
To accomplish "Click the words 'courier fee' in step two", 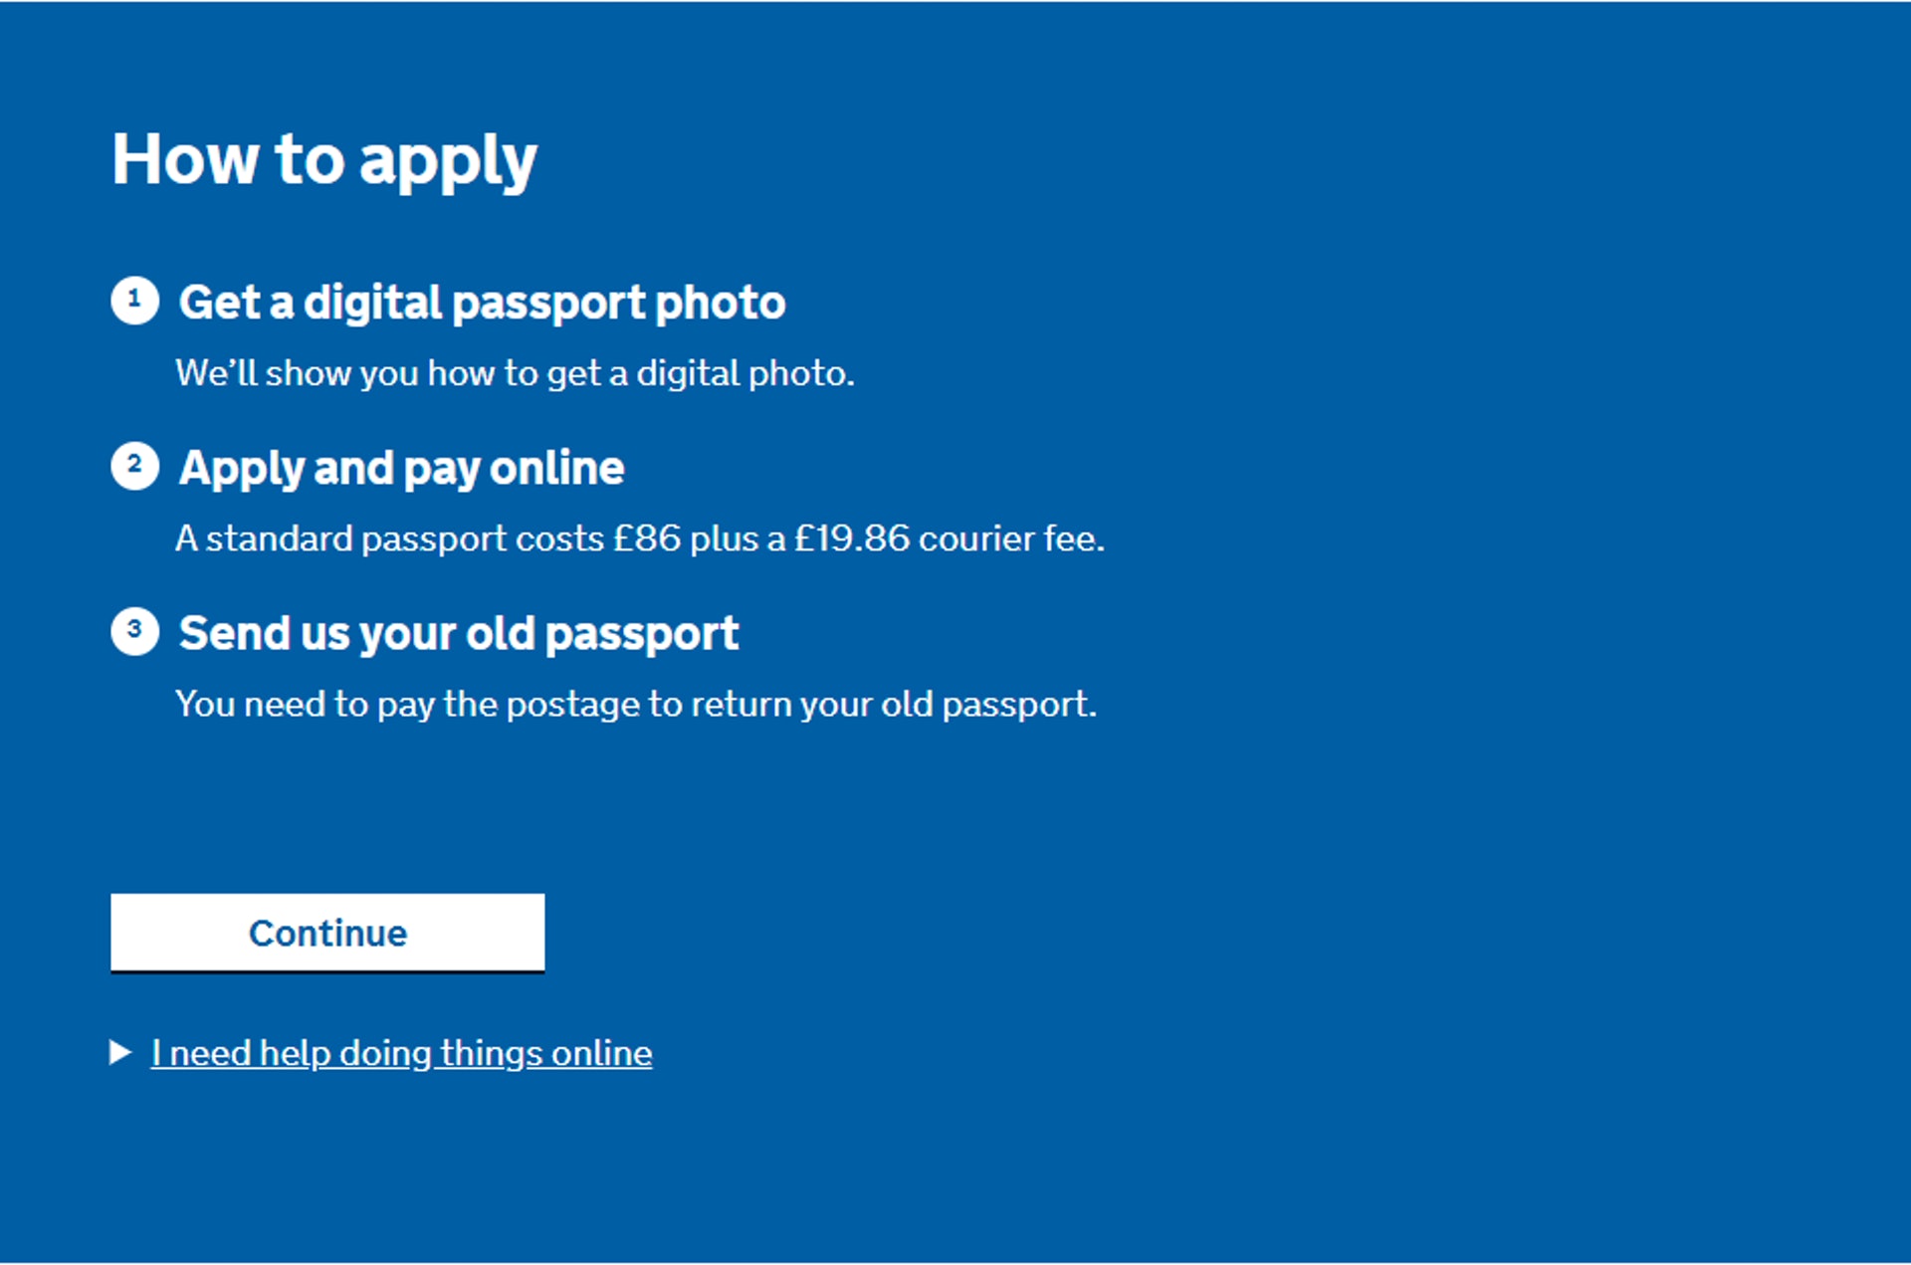I will [1011, 538].
